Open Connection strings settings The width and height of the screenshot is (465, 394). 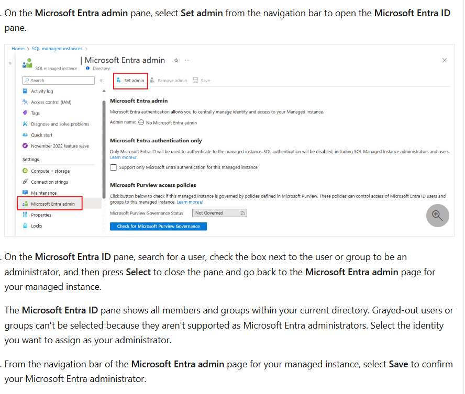(49, 182)
